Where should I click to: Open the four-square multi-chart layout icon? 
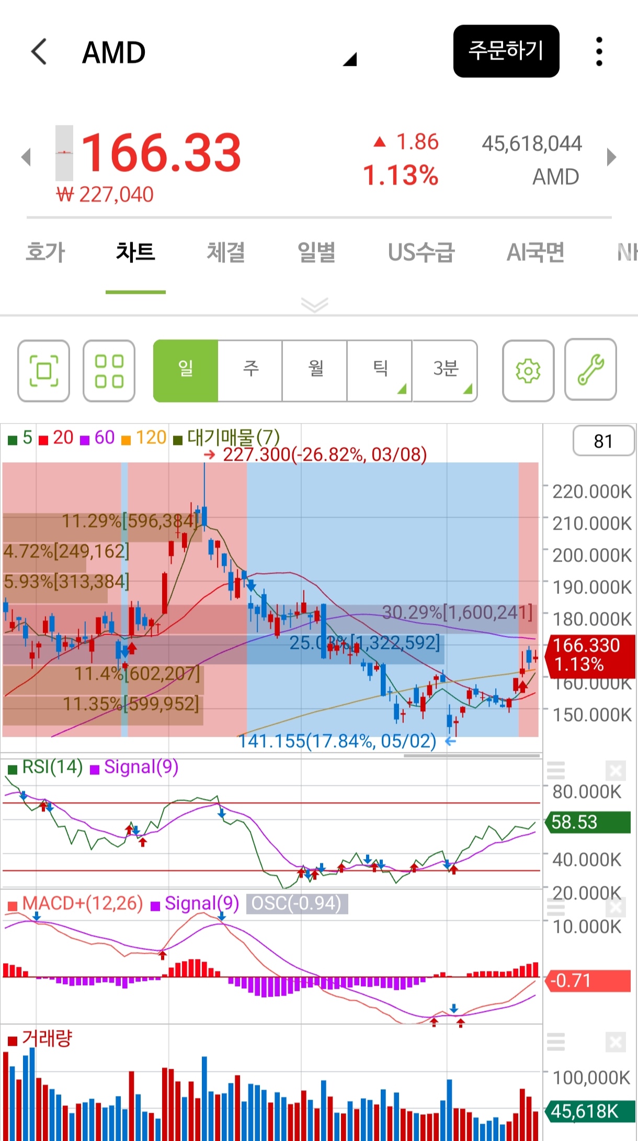(109, 371)
